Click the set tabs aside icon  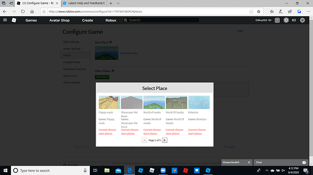click(11, 3)
